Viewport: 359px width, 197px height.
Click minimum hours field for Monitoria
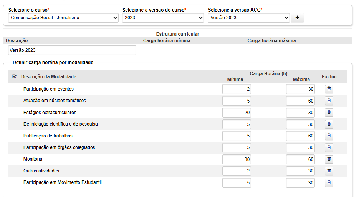(x=237, y=159)
